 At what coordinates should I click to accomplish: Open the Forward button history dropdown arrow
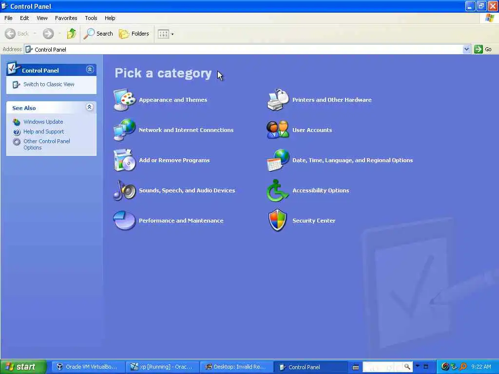tap(59, 34)
